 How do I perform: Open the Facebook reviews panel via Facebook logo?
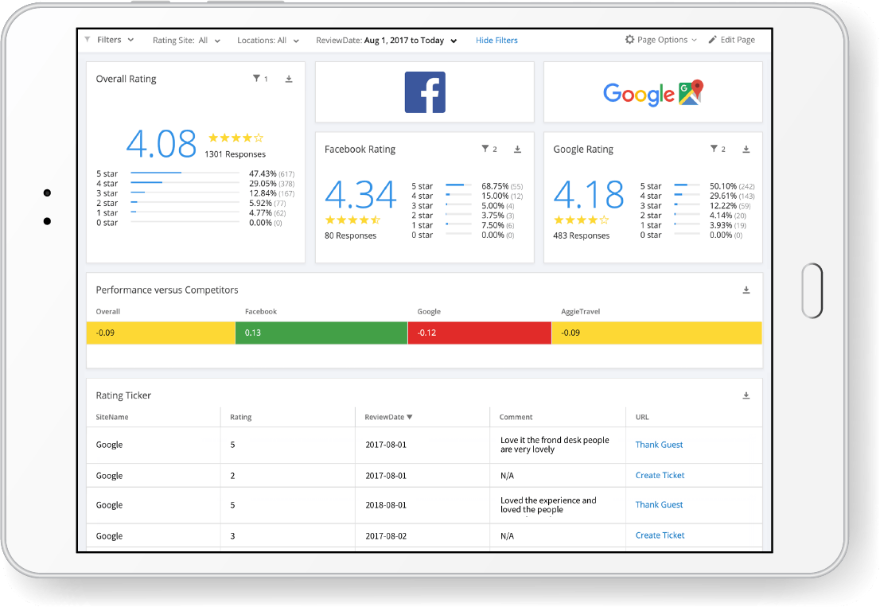click(425, 91)
